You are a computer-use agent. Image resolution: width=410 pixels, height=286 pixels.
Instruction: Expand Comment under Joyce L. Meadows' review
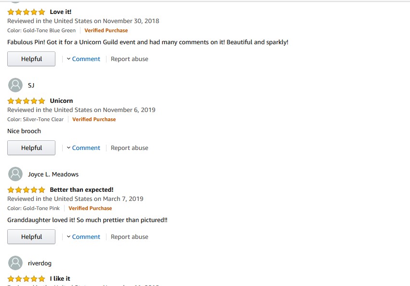(x=83, y=237)
